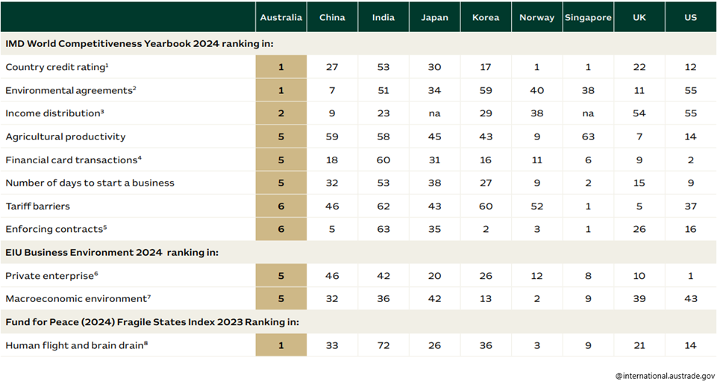Select the Environmental agreements row label
Screen dimensions: 720x384
click(x=71, y=90)
